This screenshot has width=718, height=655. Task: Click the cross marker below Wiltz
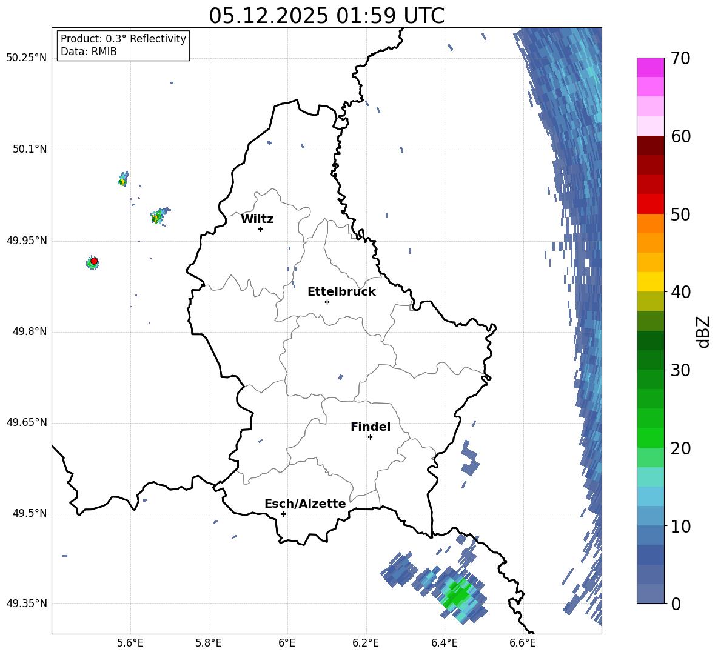click(261, 229)
